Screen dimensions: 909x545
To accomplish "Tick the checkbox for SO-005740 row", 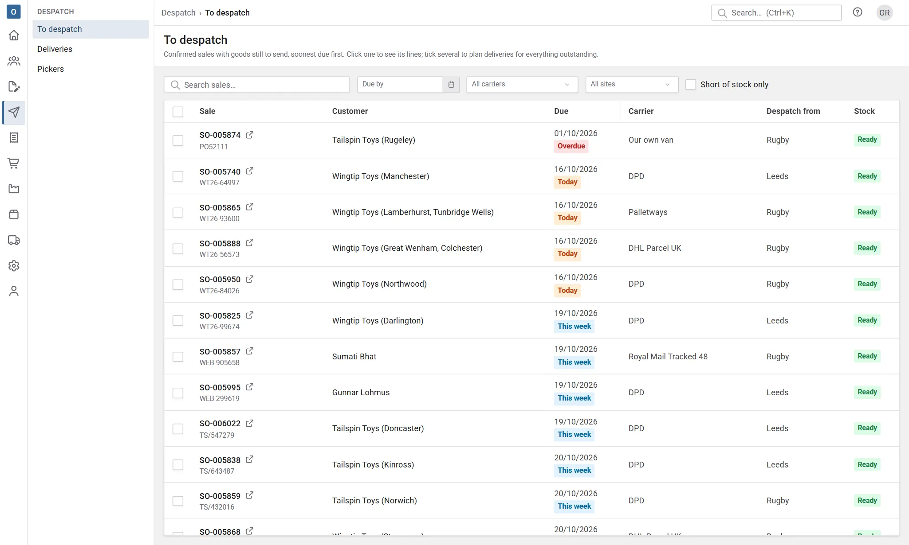I will click(x=178, y=176).
